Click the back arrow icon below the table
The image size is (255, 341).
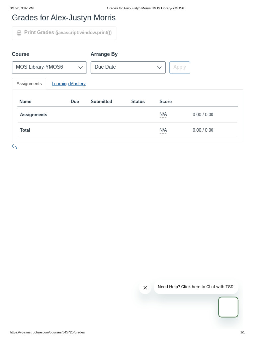pos(14,147)
